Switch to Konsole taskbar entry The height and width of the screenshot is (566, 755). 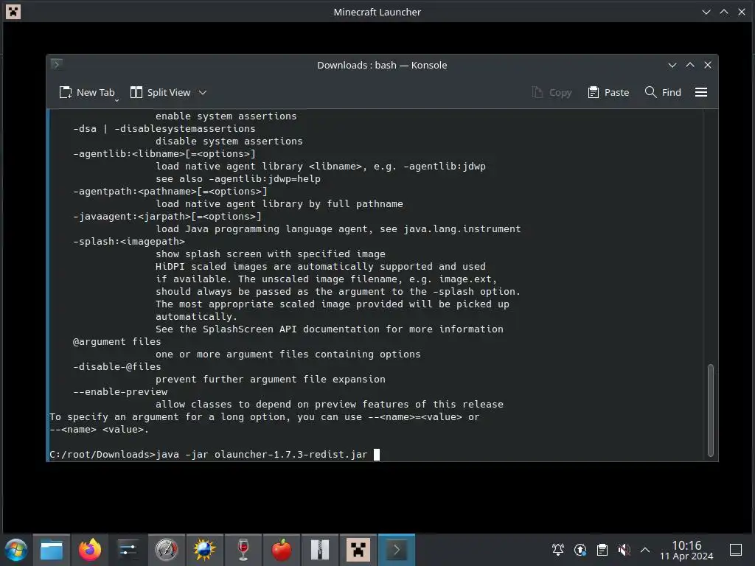click(396, 550)
